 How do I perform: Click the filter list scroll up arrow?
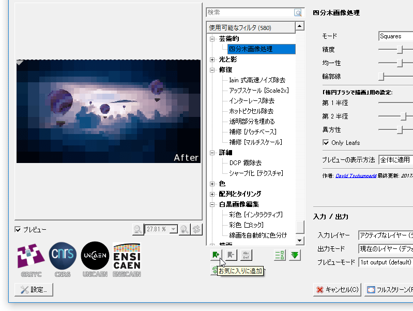[x=300, y=26]
